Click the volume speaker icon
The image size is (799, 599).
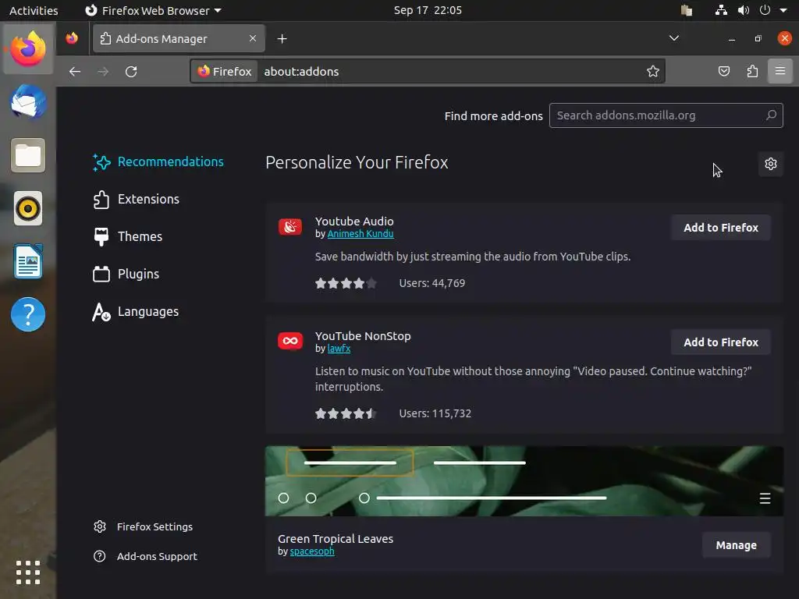743,10
